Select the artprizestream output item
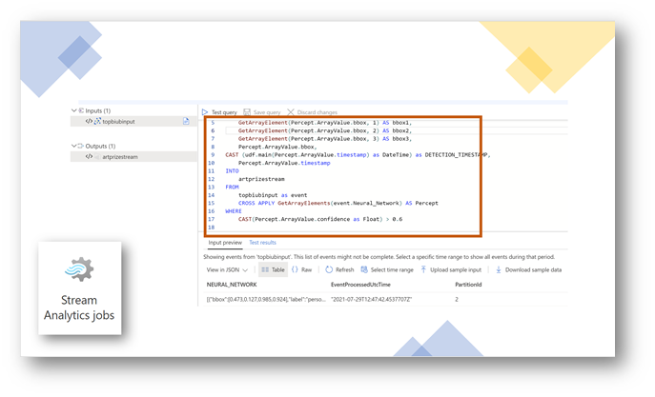The image size is (655, 397). point(133,157)
